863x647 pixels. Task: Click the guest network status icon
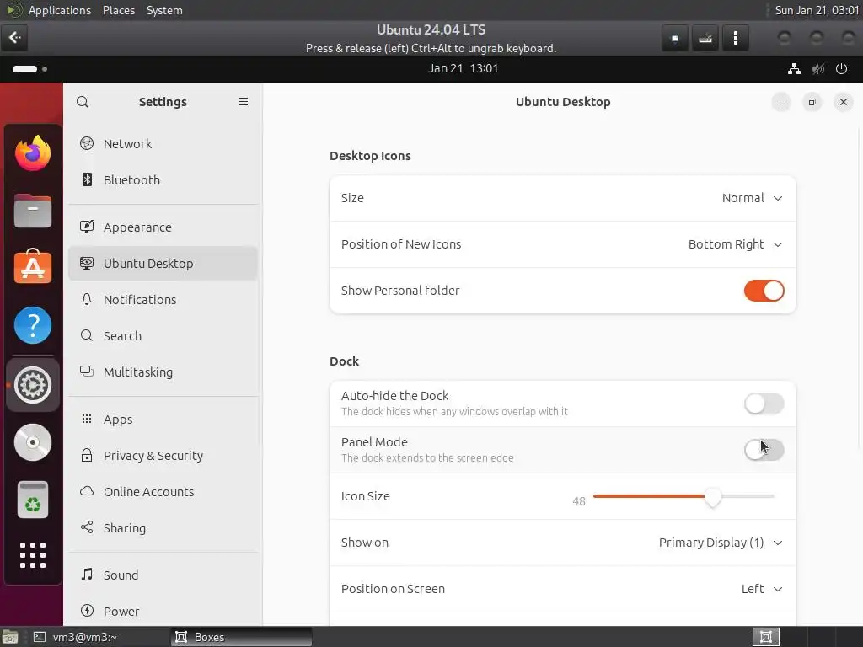pyautogui.click(x=794, y=69)
